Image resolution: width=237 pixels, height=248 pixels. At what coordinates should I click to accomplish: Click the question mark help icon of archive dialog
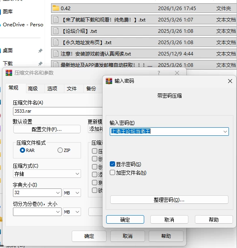coord(159,73)
